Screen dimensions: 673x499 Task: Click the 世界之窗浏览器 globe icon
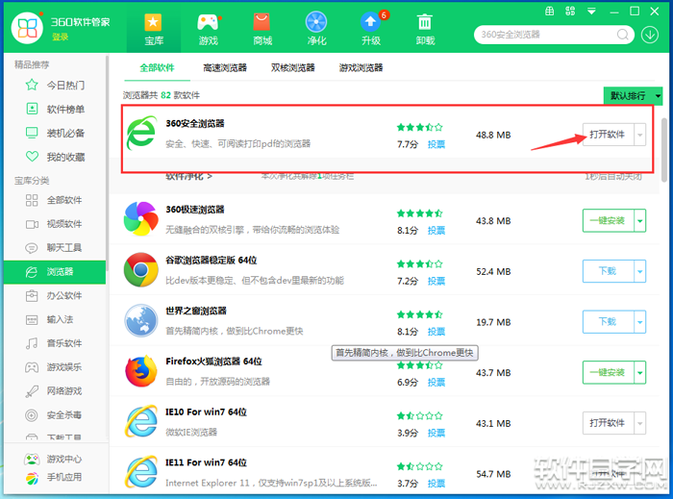[140, 320]
